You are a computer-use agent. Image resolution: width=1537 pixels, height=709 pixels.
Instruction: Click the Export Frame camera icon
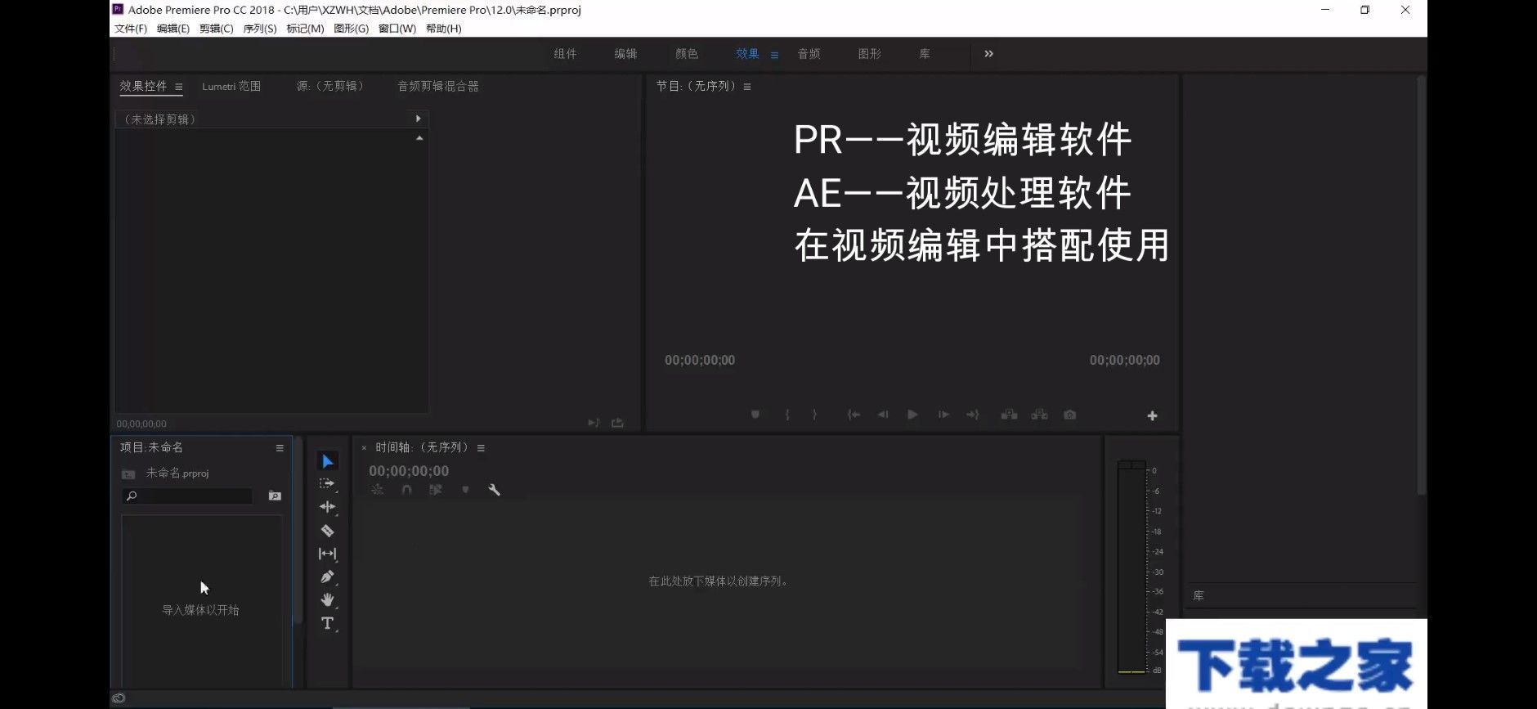(x=1069, y=415)
